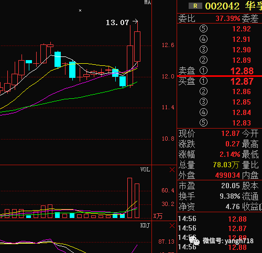Close the KDJ indicator panel

coord(172,226)
